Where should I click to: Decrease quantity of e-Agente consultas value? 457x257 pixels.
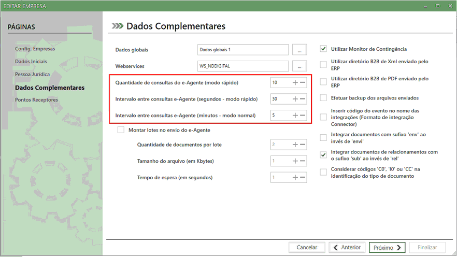tap(303, 82)
